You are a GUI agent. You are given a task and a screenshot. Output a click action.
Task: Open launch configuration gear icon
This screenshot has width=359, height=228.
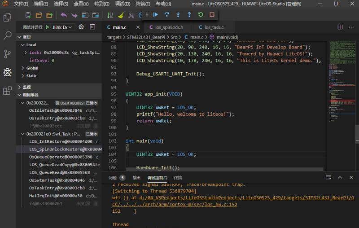point(81,27)
